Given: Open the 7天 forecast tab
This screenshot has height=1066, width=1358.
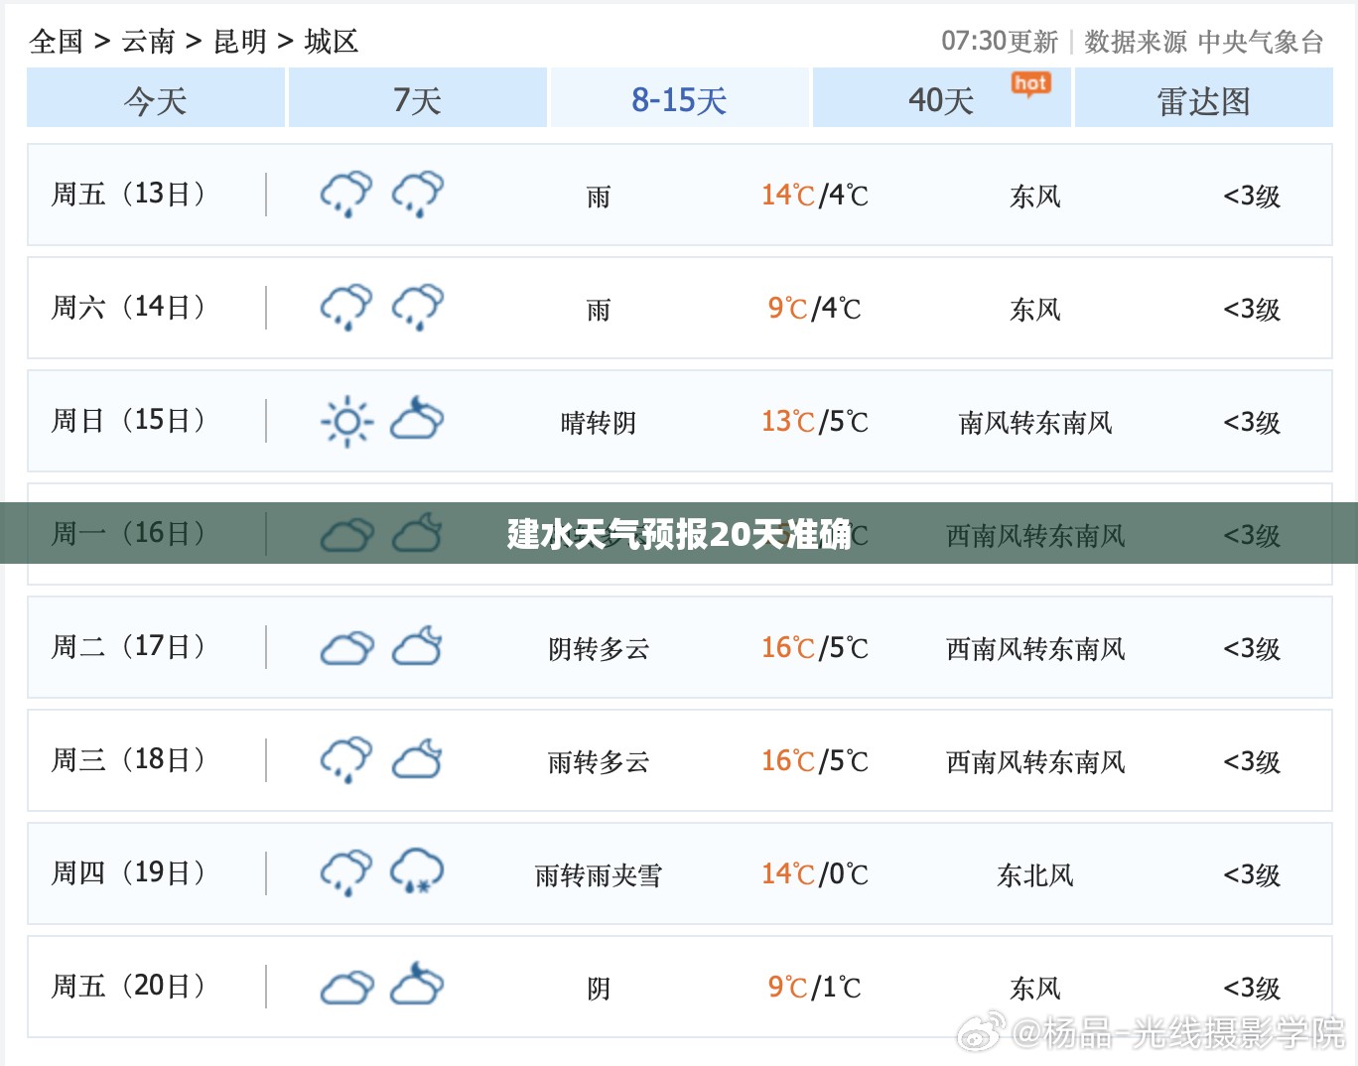Looking at the screenshot, I should [417, 98].
